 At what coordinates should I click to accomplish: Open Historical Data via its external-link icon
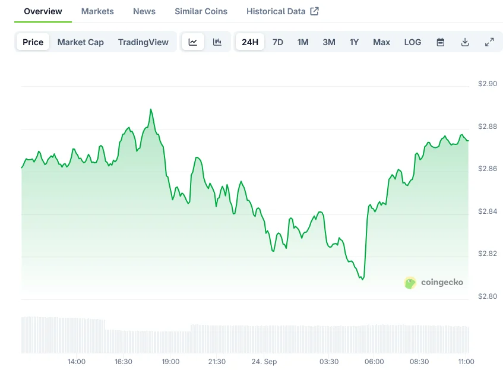[315, 11]
